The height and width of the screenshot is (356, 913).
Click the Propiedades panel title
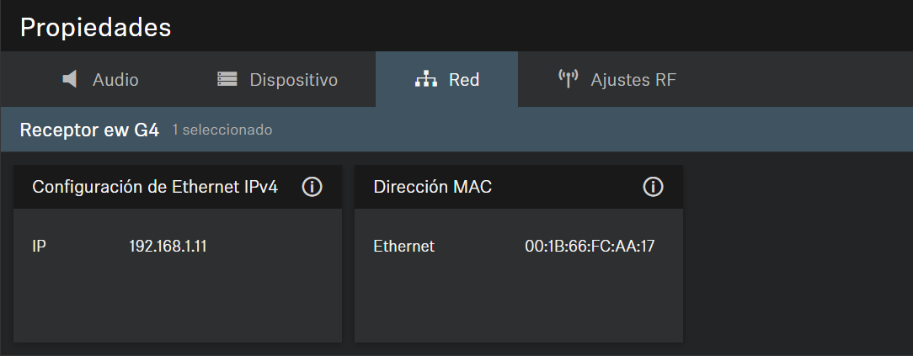(x=95, y=28)
